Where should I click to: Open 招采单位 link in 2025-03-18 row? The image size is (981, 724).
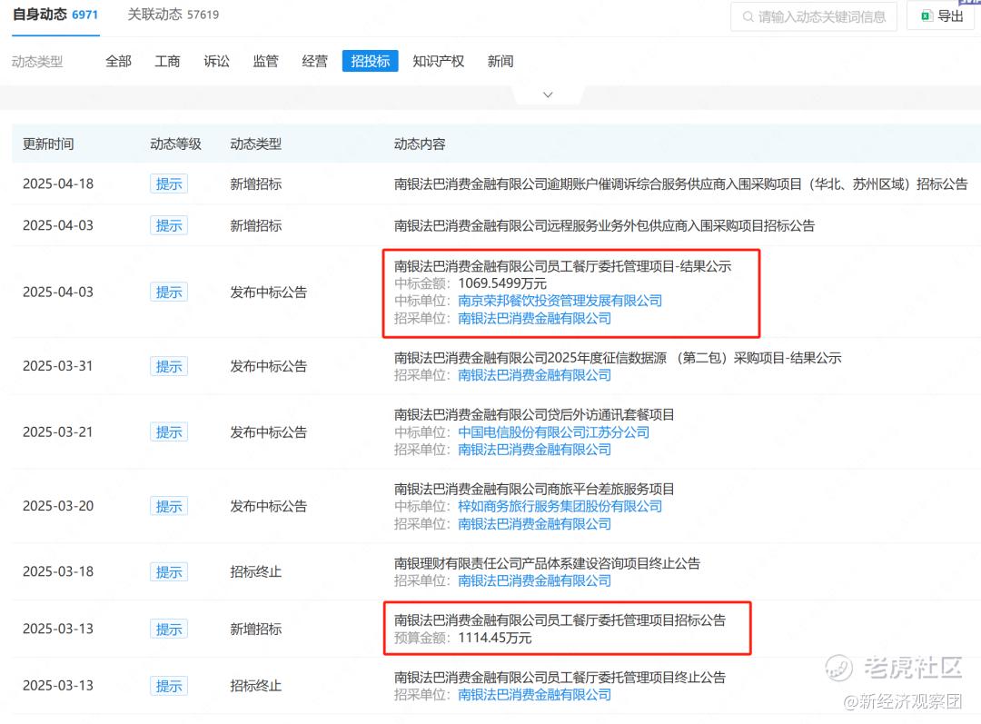pos(534,580)
